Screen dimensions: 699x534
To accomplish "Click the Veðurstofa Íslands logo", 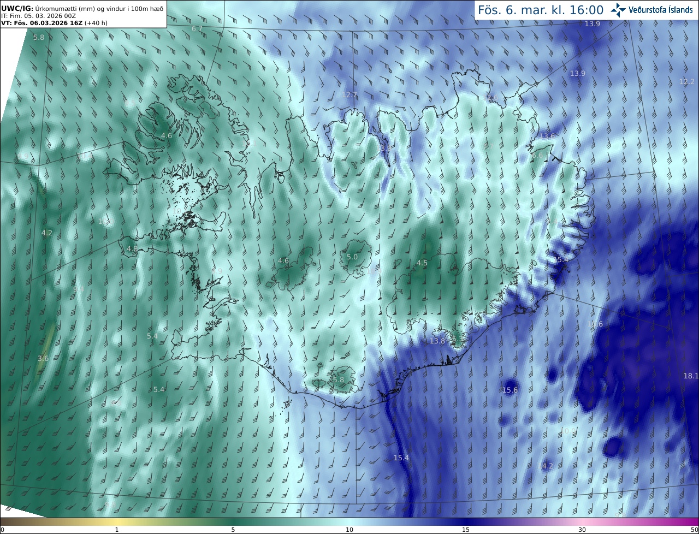I will tap(651, 10).
